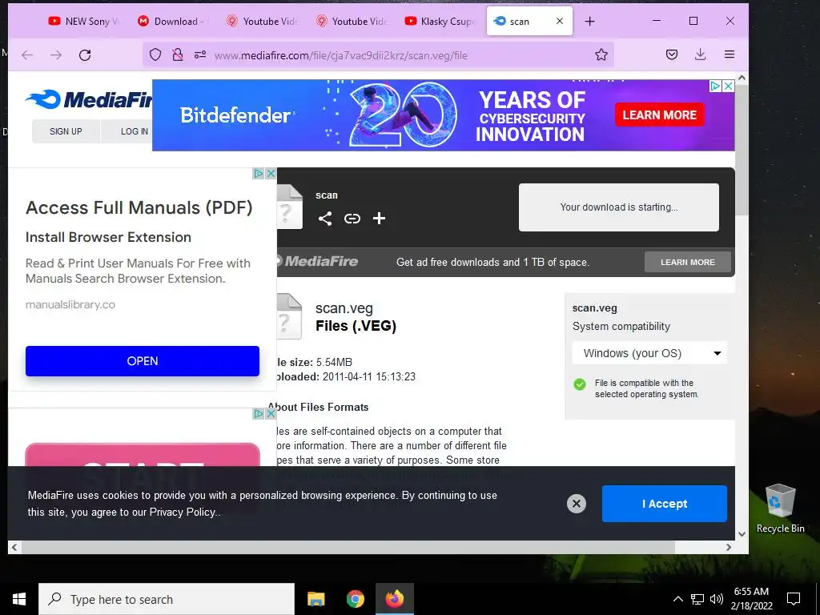Close the Bitdefender banner ad
Image resolution: width=820 pixels, height=615 pixels.
(x=728, y=86)
